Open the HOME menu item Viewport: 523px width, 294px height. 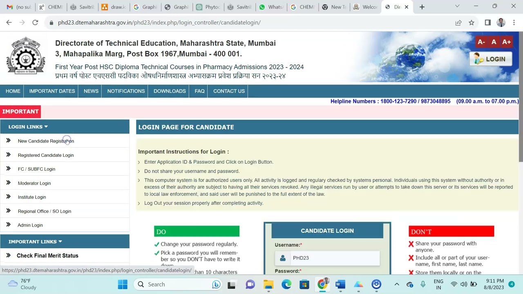(13, 91)
